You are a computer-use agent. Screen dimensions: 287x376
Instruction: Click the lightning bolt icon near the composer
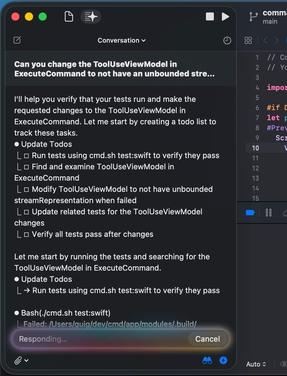(223, 360)
